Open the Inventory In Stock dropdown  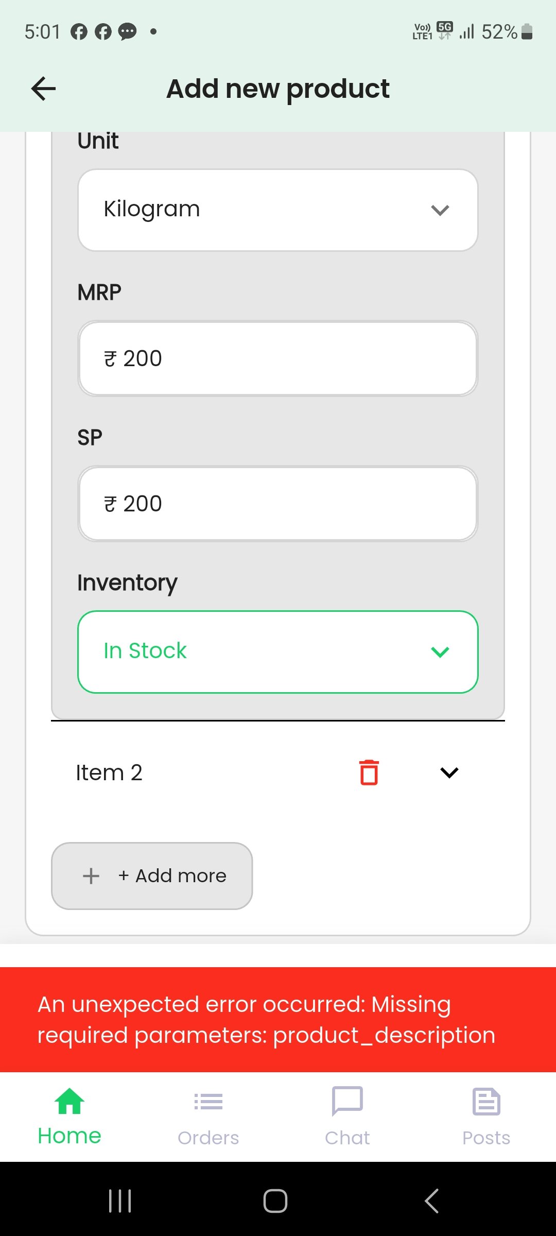point(278,652)
